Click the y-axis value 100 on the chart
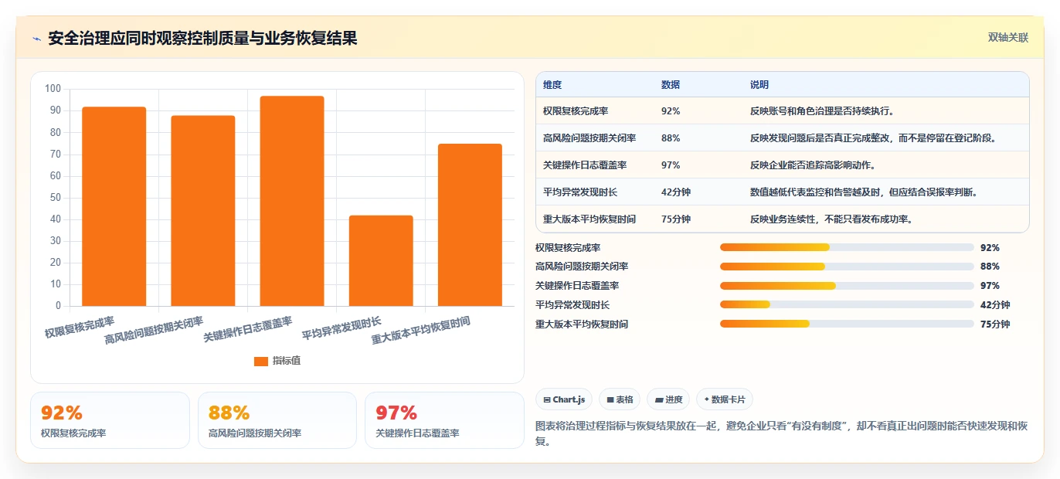 pyautogui.click(x=53, y=89)
